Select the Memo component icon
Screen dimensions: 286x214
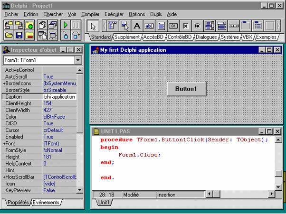[x=161, y=26]
